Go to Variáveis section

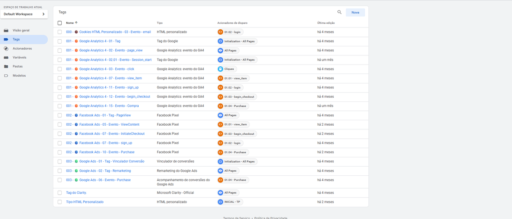20,58
